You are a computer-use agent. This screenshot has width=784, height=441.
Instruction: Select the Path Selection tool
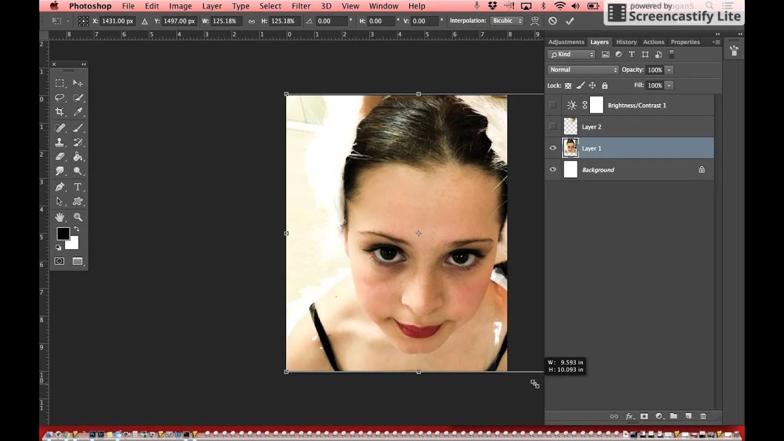(59, 202)
